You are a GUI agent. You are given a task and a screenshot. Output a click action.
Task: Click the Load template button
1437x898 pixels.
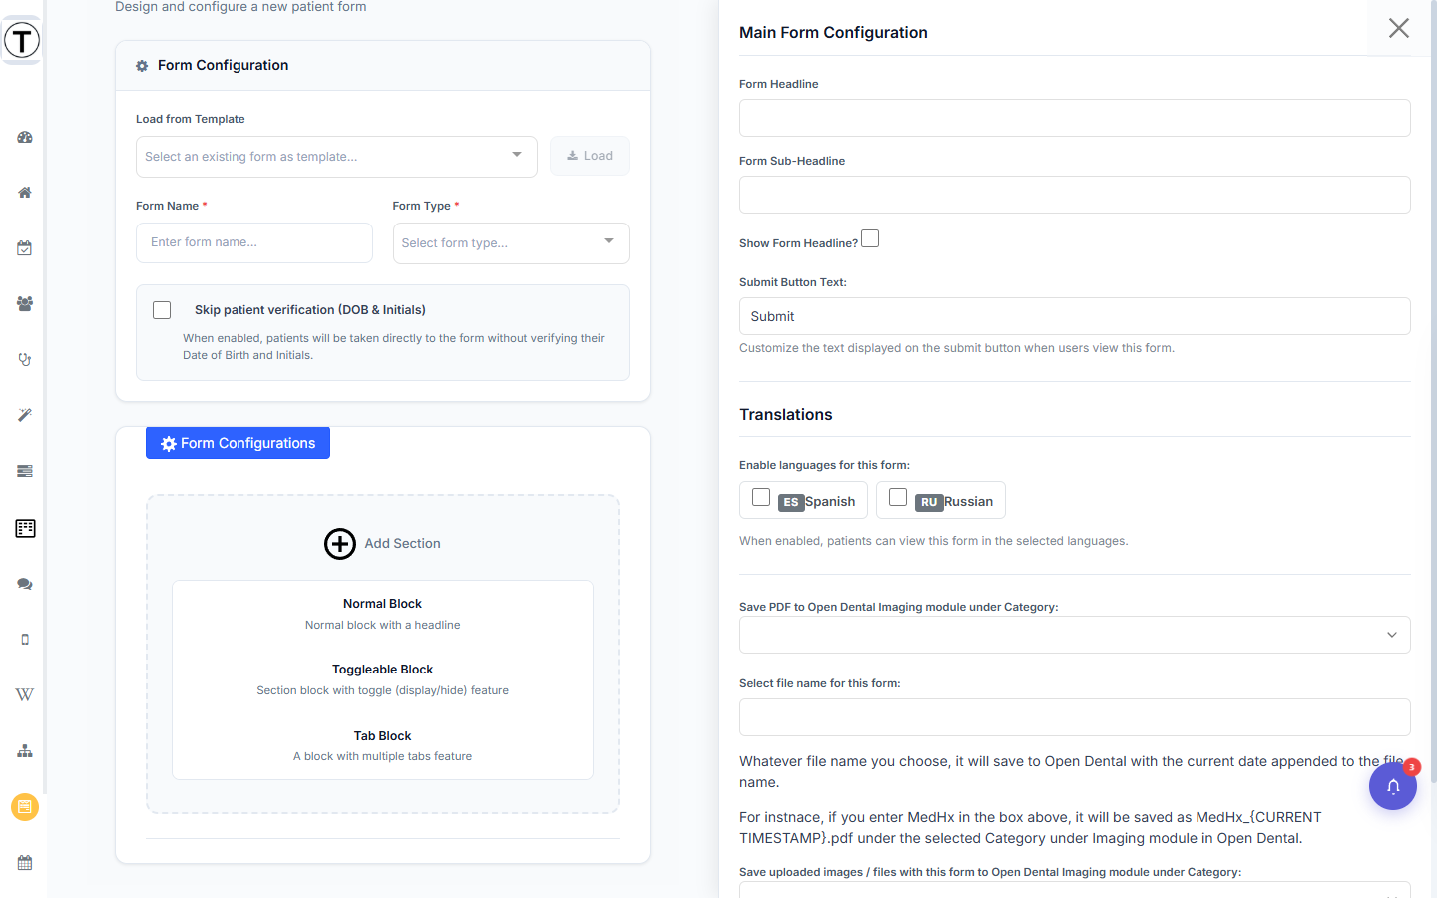[590, 156]
